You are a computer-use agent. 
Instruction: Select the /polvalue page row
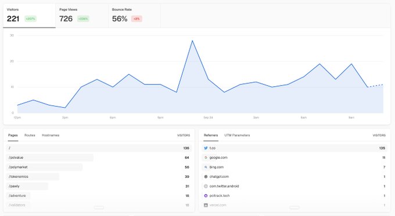[x=99, y=158]
